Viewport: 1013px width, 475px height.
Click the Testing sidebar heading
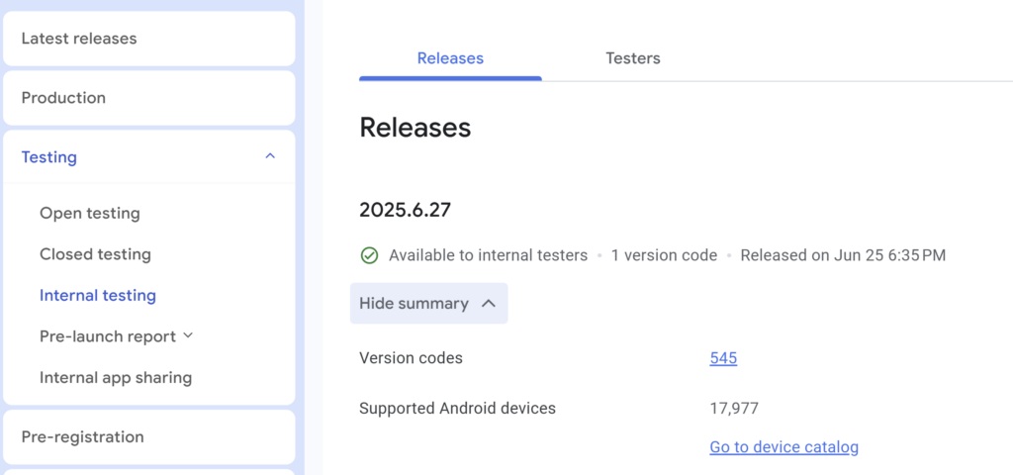[x=49, y=157]
